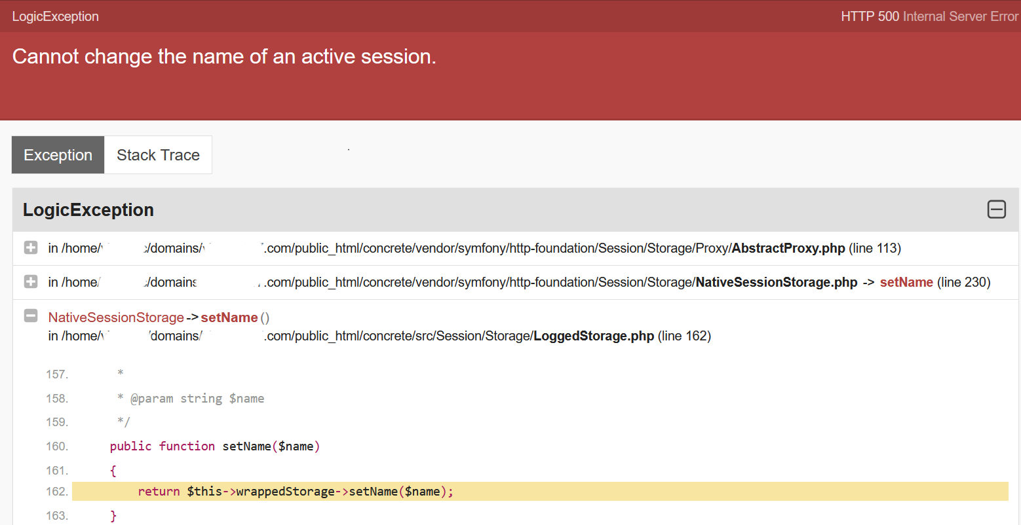Click the 'Cannot change the name' error message

(224, 57)
